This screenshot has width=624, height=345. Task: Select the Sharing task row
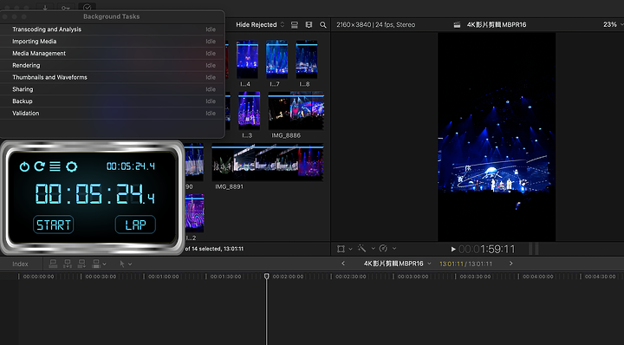coord(112,89)
